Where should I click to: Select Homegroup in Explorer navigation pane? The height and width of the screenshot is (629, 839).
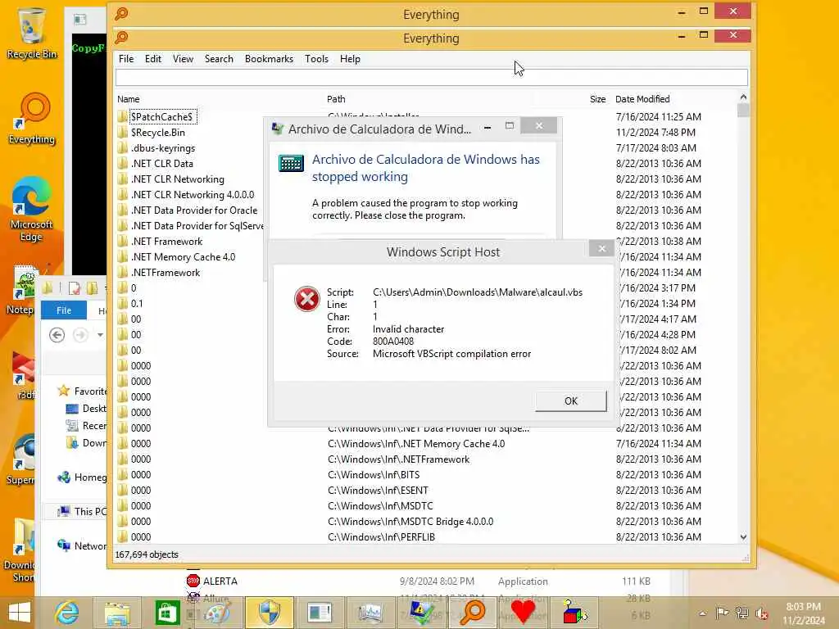point(83,477)
